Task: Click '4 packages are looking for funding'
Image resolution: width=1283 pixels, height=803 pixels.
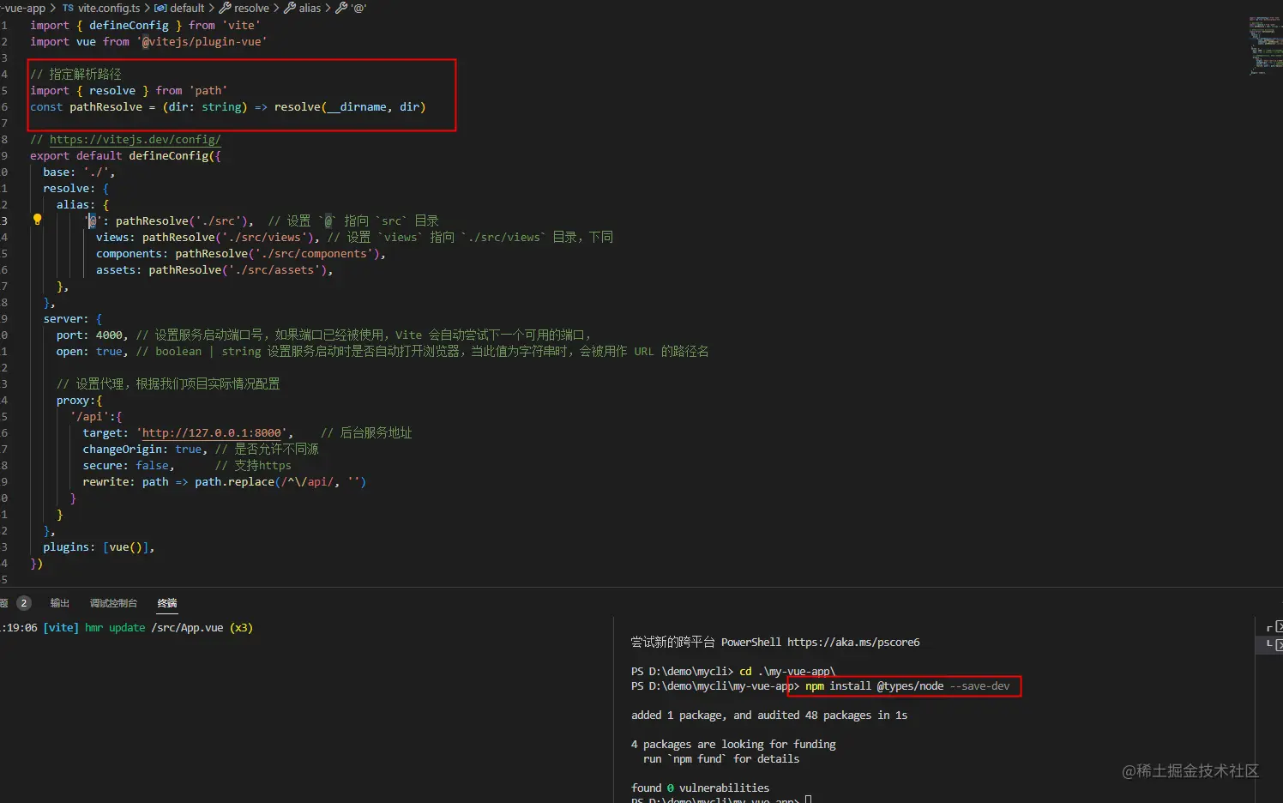Action: pyautogui.click(x=733, y=744)
